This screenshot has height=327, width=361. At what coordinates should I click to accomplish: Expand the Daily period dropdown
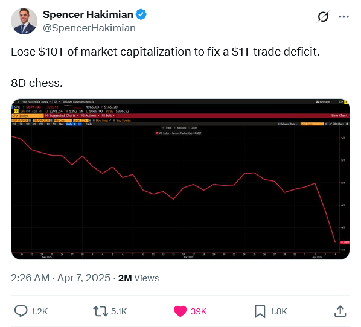click(71, 124)
